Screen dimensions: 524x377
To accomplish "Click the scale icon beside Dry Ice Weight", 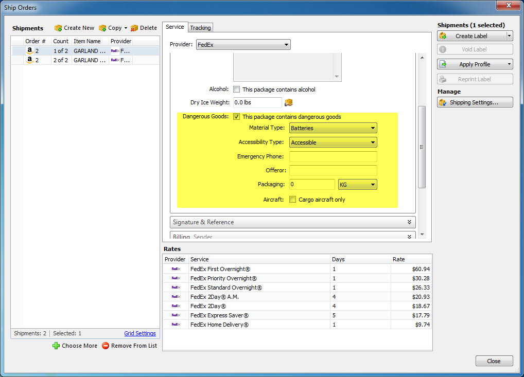I will [x=289, y=102].
